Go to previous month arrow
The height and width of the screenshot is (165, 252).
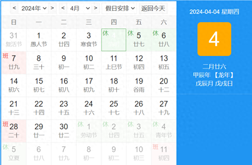coord(63,8)
